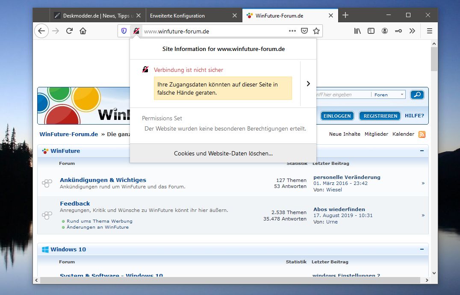The image size is (460, 295).
Task: Click the vertical scrollbar up arrow
Action: pos(434,44)
